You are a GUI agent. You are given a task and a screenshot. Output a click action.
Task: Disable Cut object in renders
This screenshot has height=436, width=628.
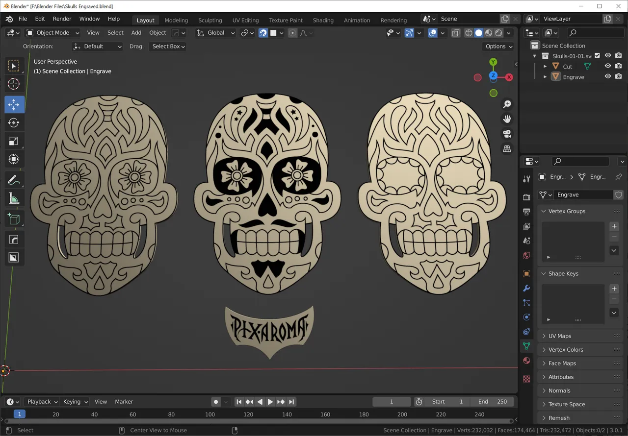[618, 66]
